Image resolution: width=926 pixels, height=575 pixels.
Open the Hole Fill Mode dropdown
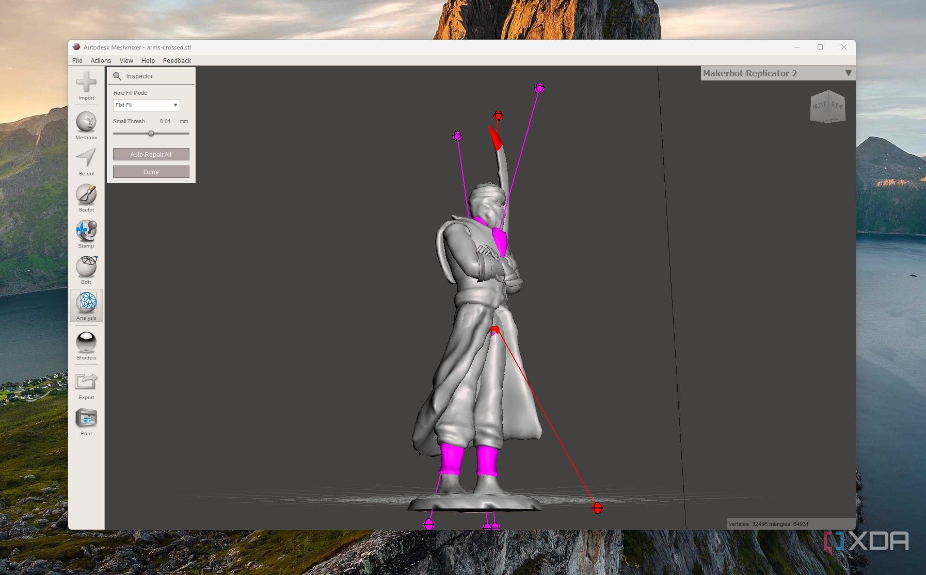pyautogui.click(x=146, y=105)
